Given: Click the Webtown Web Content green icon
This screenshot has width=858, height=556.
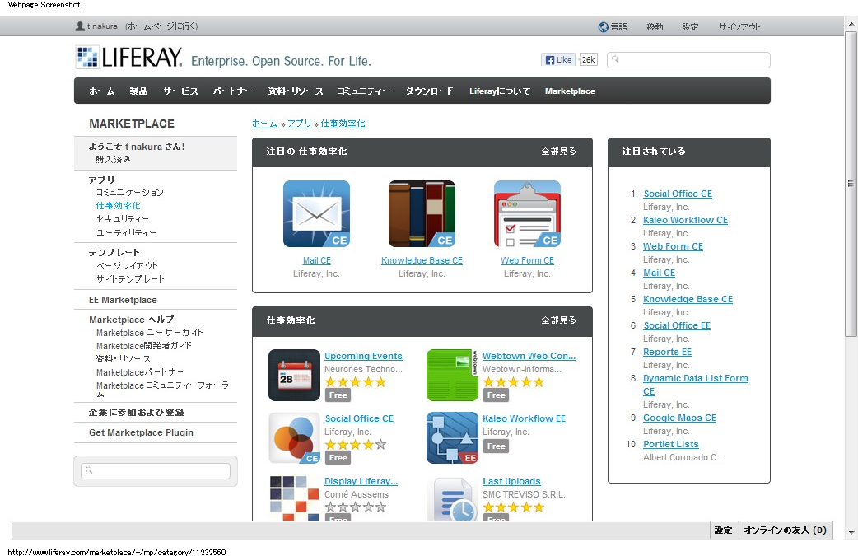Looking at the screenshot, I should pyautogui.click(x=453, y=376).
